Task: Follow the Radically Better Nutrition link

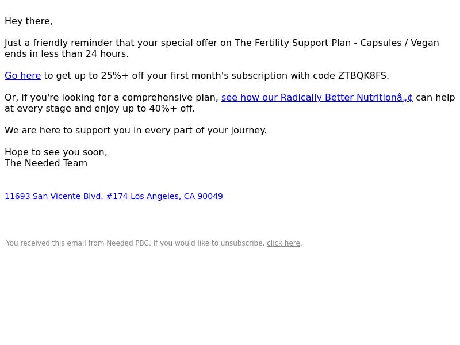Action: 317,97
